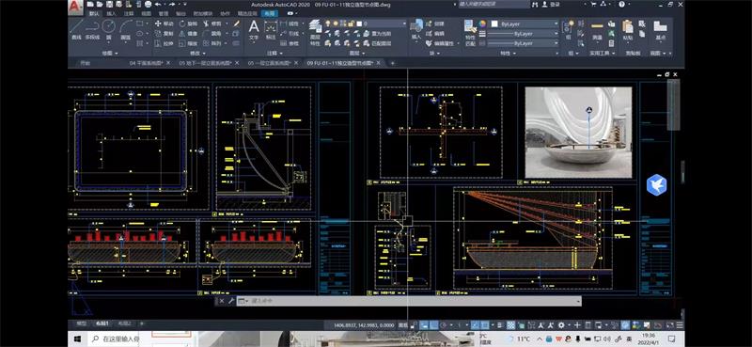Click the Match Properties (特性匹配) icon
Viewport: 752px width, 347px height.
[471, 33]
